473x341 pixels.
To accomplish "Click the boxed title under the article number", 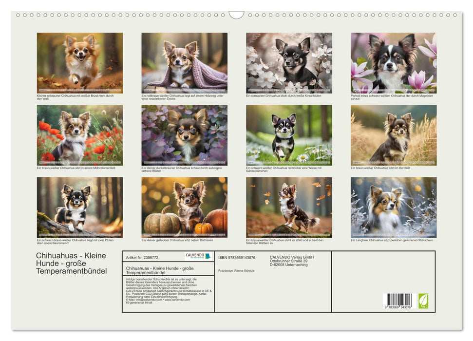I will pyautogui.click(x=160, y=270).
